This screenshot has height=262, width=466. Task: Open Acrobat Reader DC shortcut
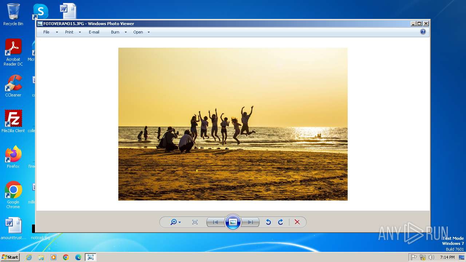[13, 52]
